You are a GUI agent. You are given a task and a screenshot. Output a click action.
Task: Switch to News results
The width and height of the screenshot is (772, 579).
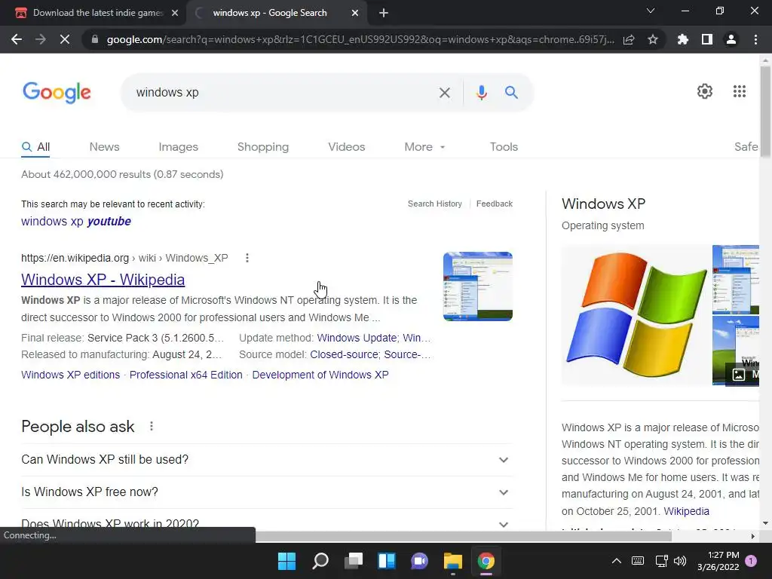pyautogui.click(x=104, y=147)
